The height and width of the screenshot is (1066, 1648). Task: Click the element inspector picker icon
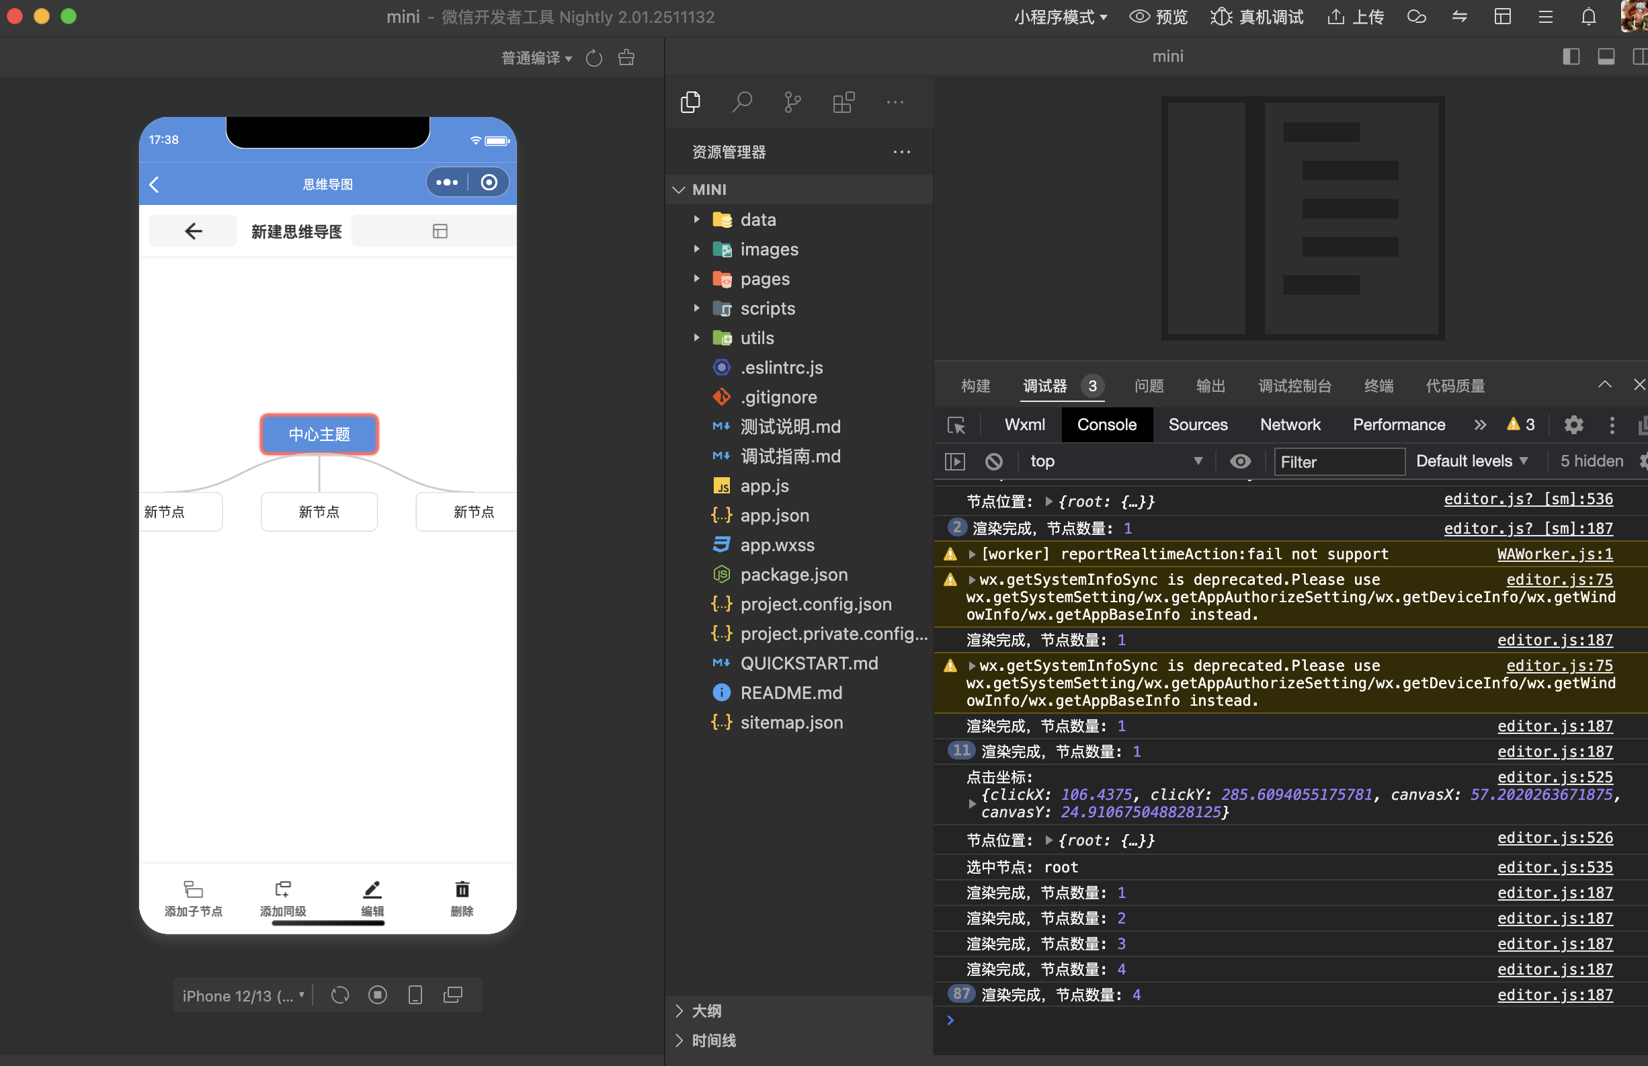pos(956,425)
